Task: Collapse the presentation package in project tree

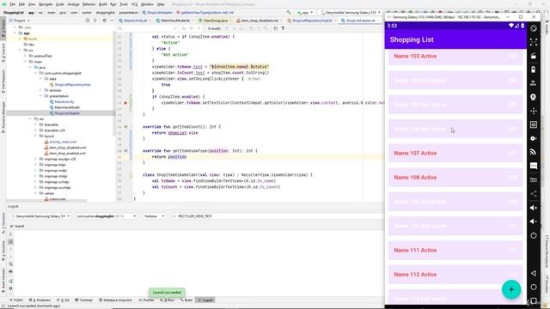Action: pos(41,96)
